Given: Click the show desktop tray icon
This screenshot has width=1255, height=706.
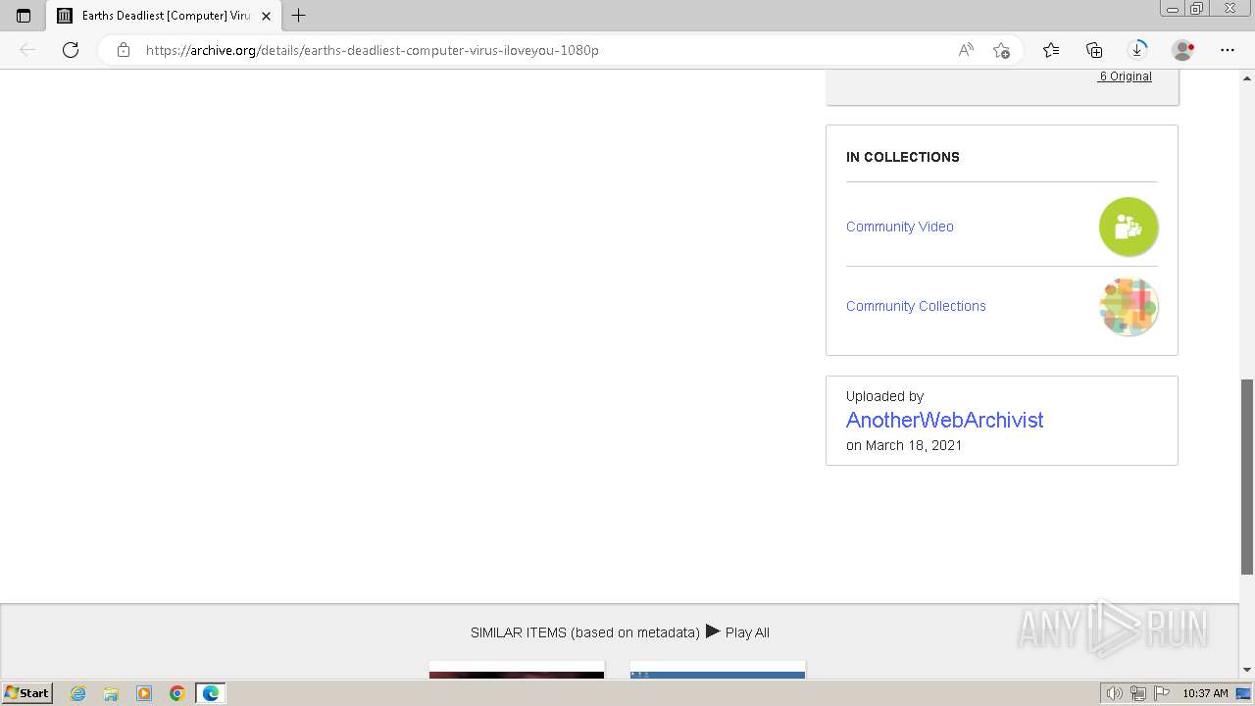Looking at the screenshot, I should tap(1243, 693).
